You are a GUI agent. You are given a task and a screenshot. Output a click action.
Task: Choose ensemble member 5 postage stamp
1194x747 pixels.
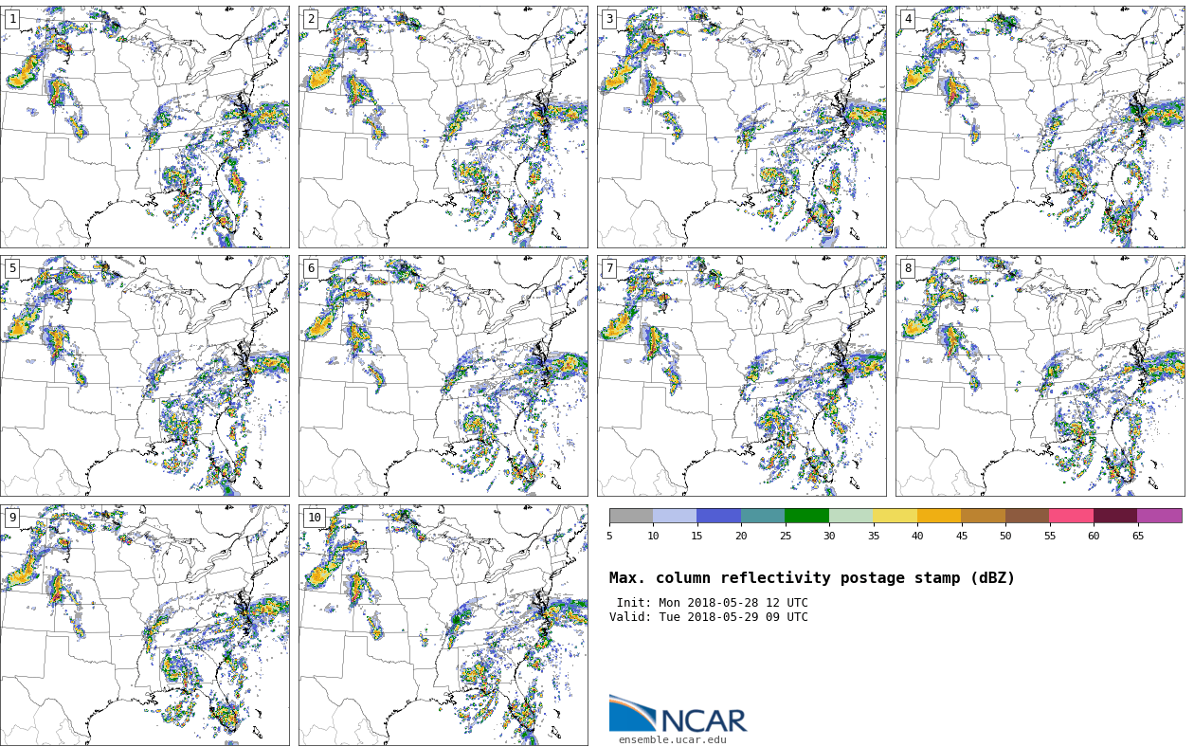click(x=145, y=375)
